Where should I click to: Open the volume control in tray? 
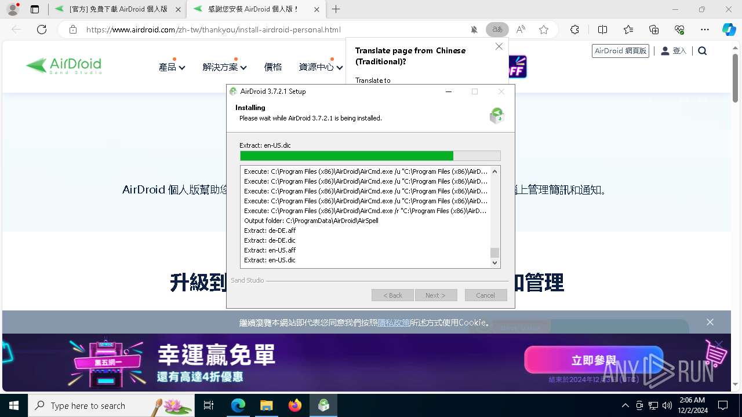tap(667, 405)
